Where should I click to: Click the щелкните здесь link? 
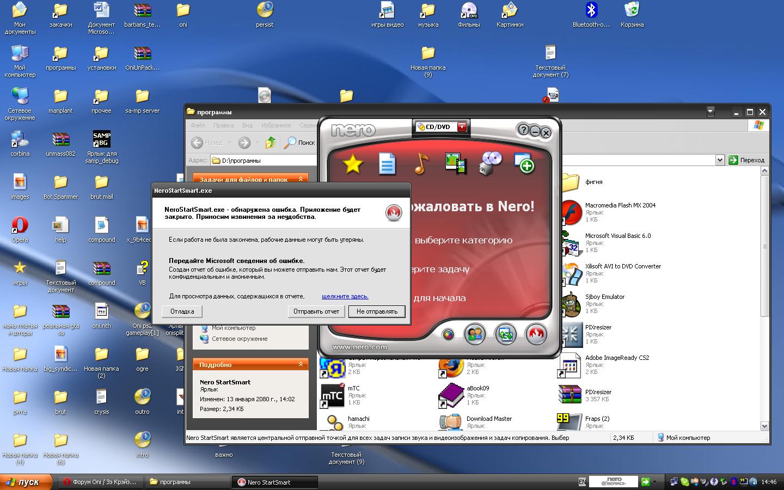(x=345, y=296)
